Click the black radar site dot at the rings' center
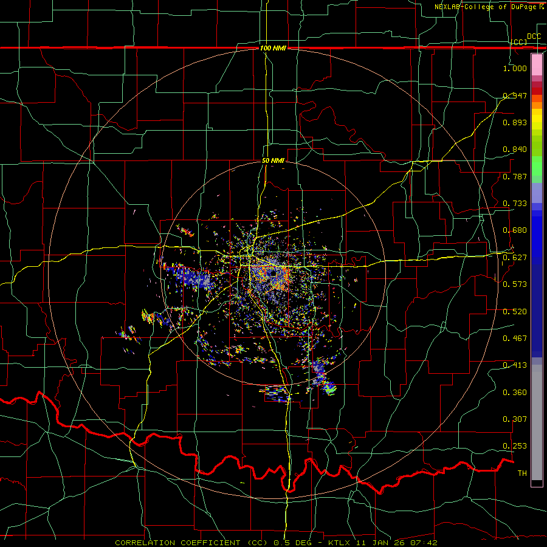 click(x=273, y=274)
